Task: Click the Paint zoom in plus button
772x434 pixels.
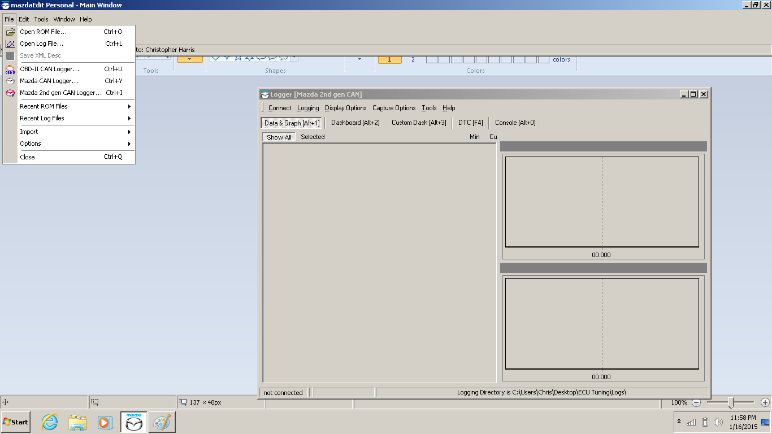Action: 765,402
